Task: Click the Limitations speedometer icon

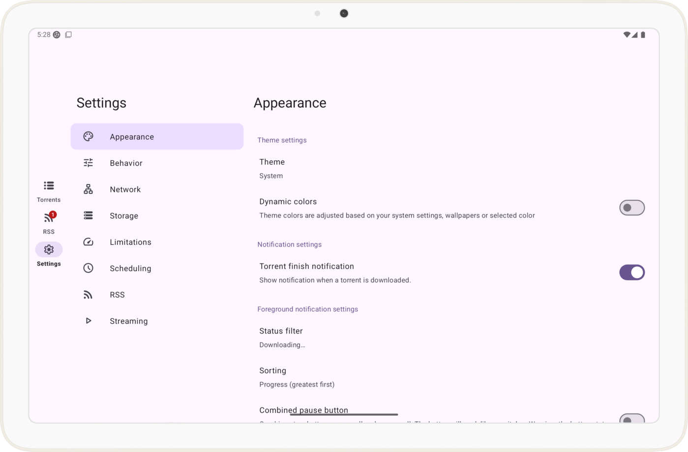Action: tap(88, 242)
